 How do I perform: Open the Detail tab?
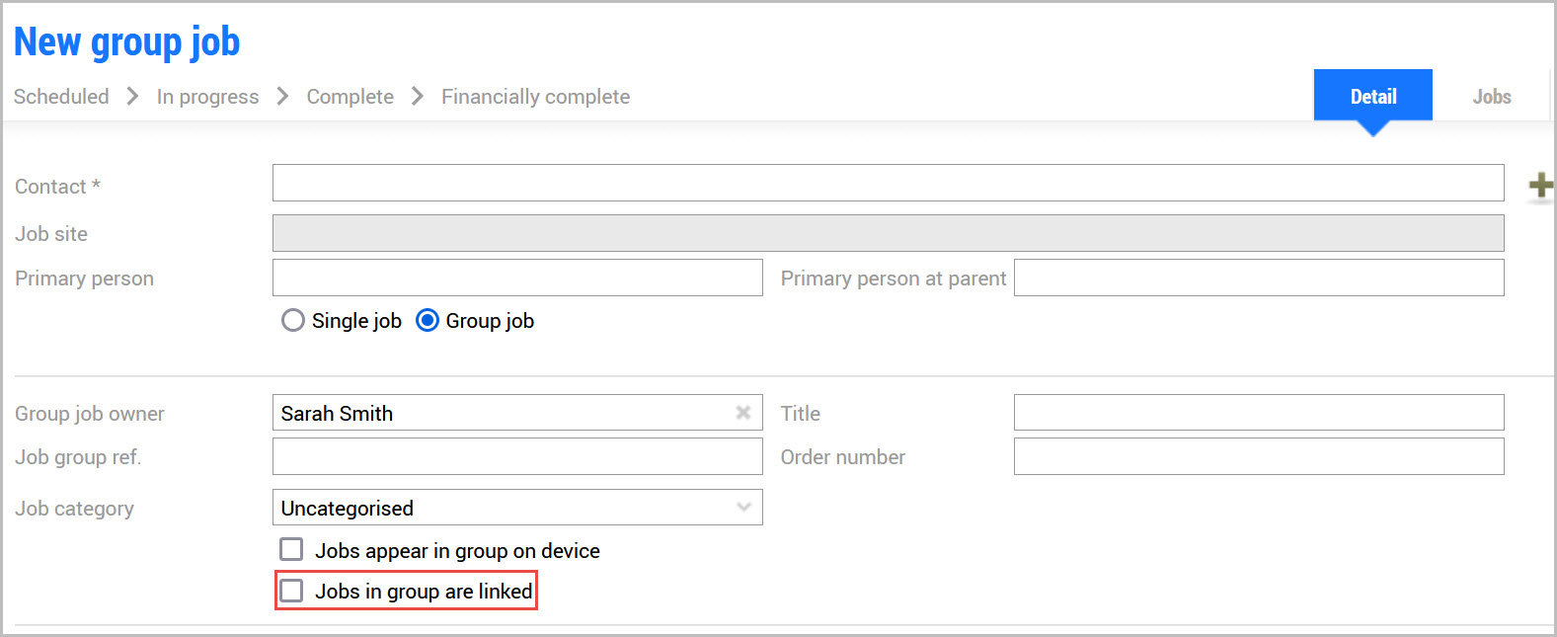point(1372,97)
